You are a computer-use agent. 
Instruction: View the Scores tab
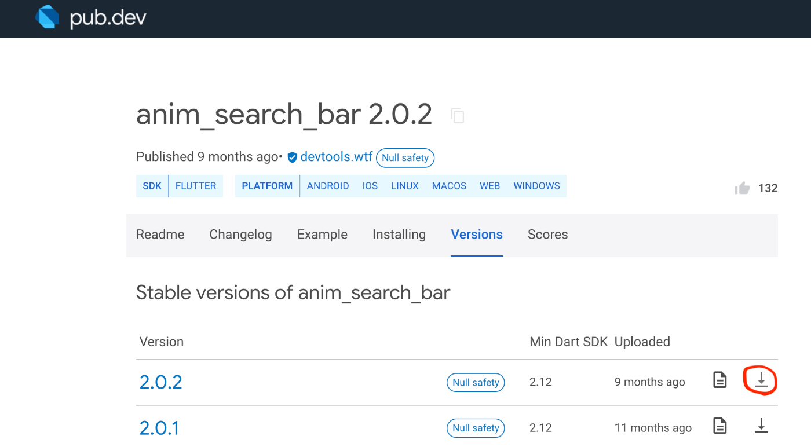pos(547,235)
